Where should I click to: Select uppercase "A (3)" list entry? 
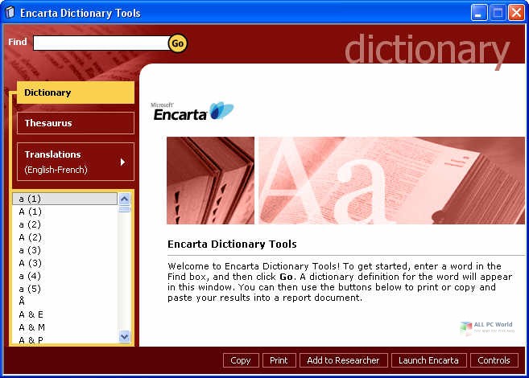pyautogui.click(x=64, y=263)
